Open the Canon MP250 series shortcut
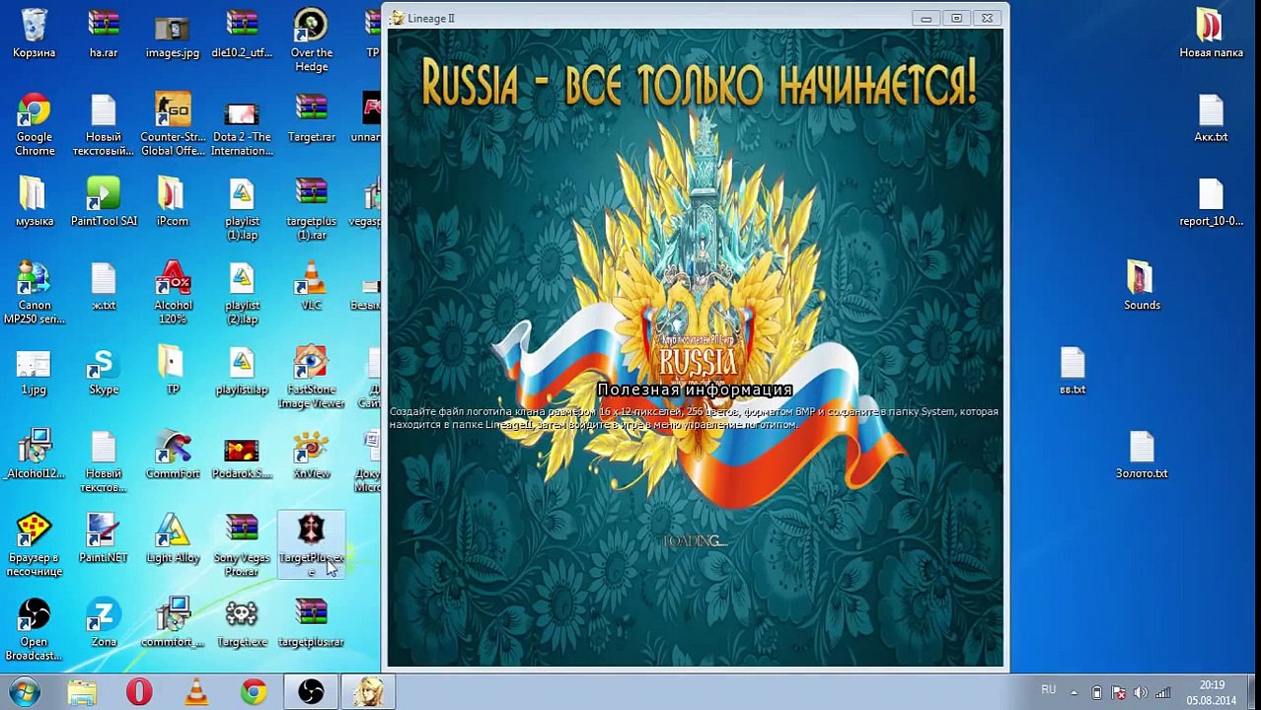Viewport: 1261px width, 710px height. (x=34, y=292)
